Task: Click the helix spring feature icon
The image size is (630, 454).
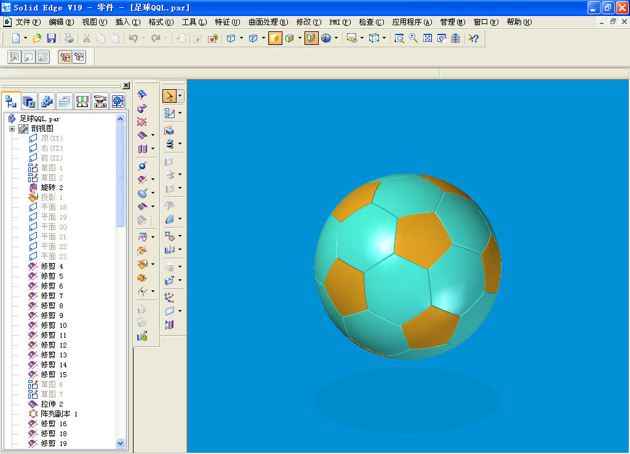Action: click(x=170, y=143)
